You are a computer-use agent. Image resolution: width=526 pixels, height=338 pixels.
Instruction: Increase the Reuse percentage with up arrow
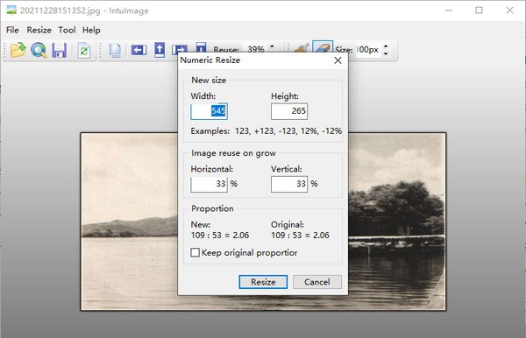point(272,46)
